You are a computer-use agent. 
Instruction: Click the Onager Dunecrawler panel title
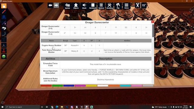(97, 22)
